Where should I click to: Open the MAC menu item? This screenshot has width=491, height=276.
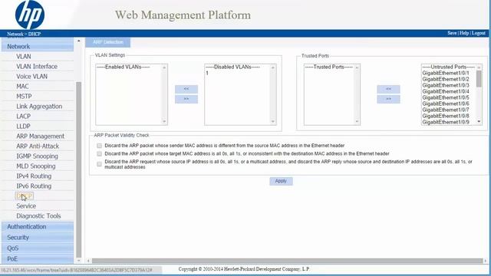(x=22, y=87)
